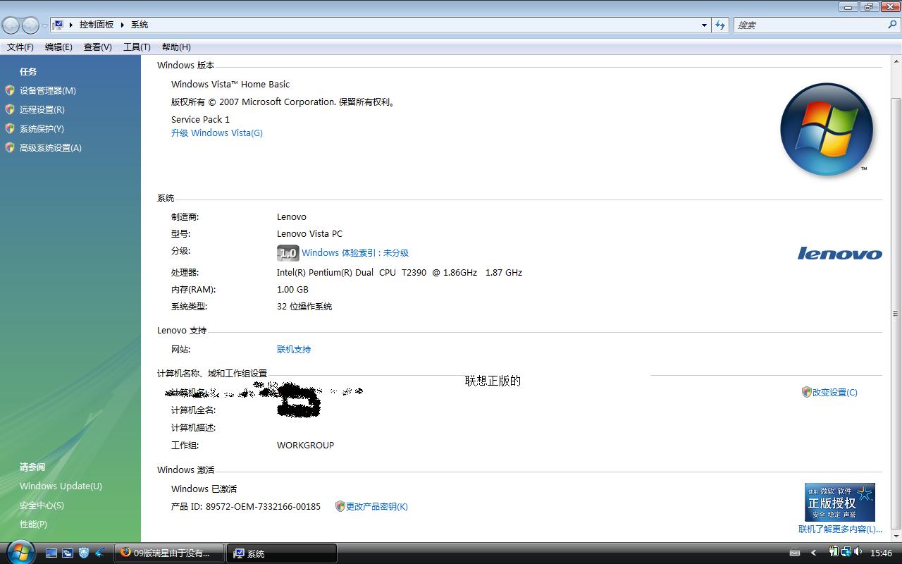Click the 联机支持 website link

click(294, 349)
